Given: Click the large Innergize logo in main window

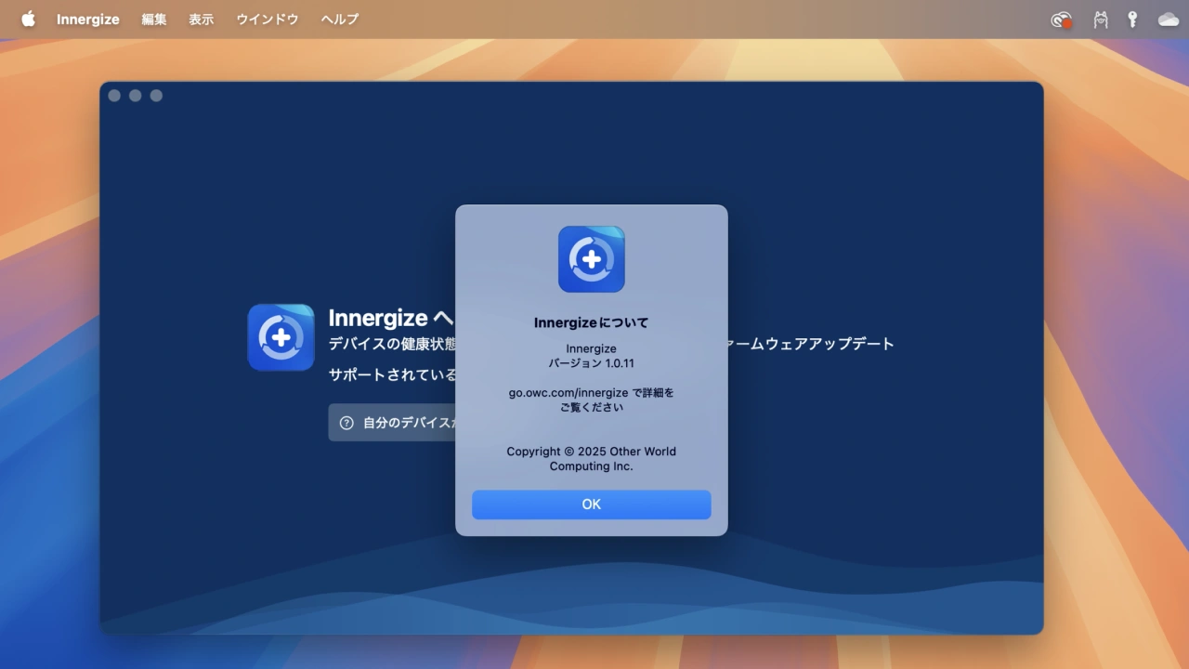Looking at the screenshot, I should click(281, 337).
